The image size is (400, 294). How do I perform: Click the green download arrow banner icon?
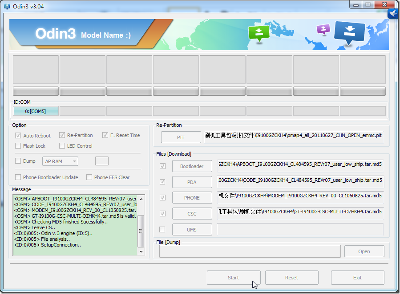click(x=259, y=34)
